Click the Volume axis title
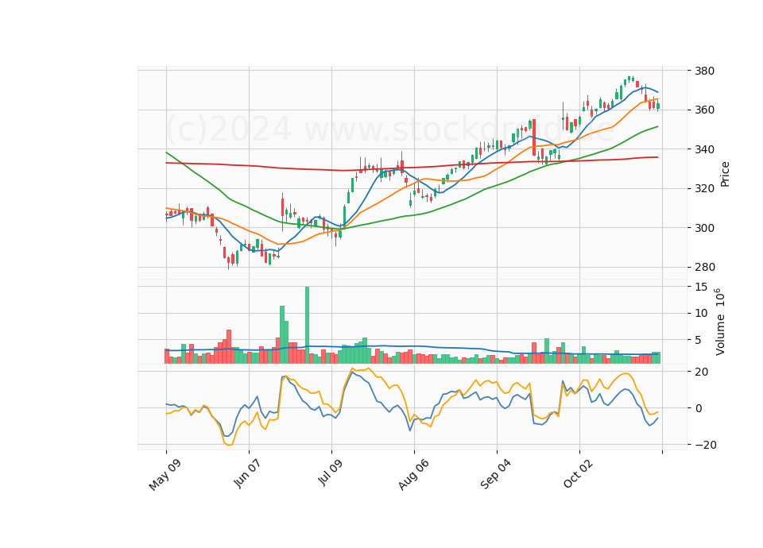This screenshot has width=763, height=548. point(720,322)
